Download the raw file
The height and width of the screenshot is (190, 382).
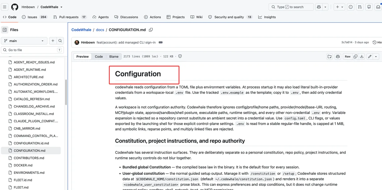click(x=362, y=56)
